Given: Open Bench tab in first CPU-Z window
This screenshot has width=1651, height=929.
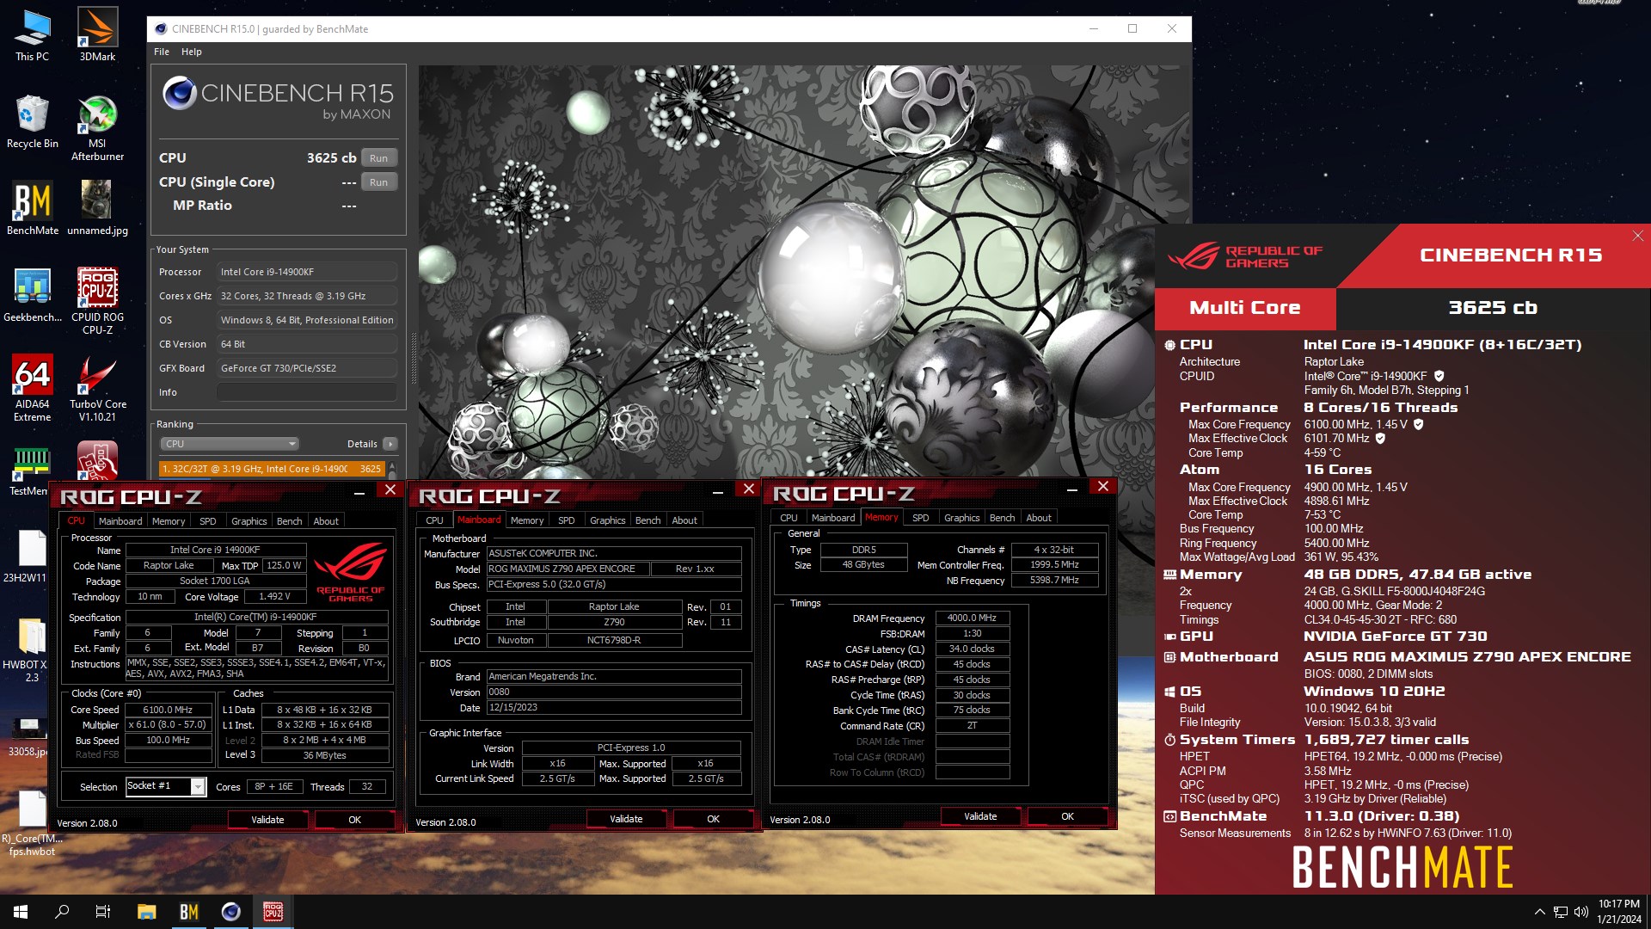Looking at the screenshot, I should pyautogui.click(x=290, y=521).
